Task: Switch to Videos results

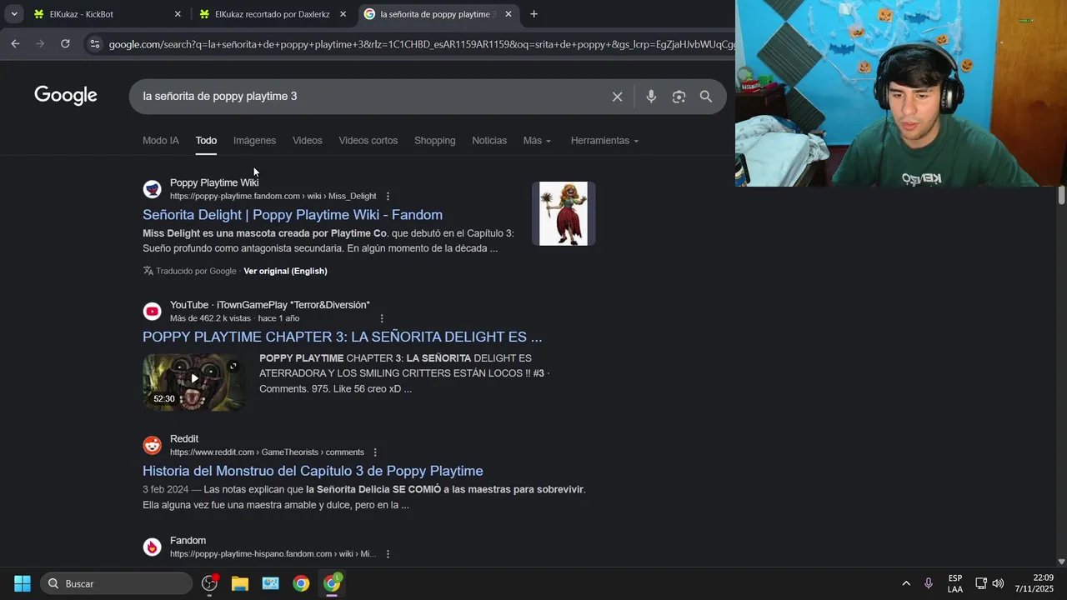Action: [x=307, y=141]
